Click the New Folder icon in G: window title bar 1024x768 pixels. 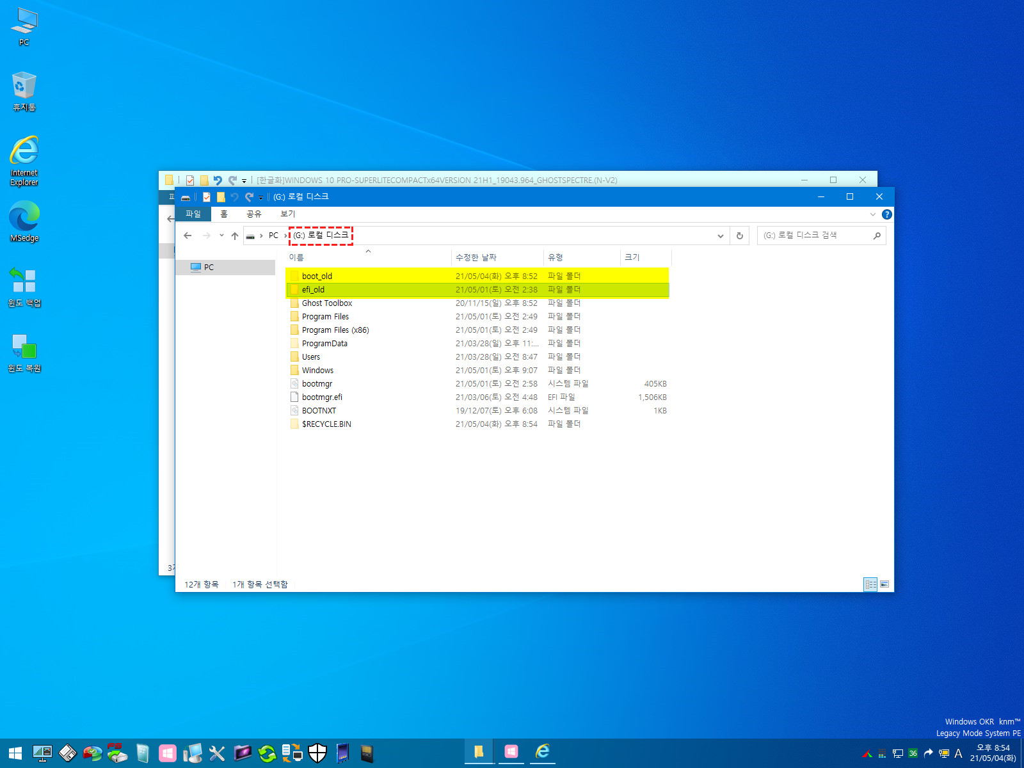tap(221, 197)
